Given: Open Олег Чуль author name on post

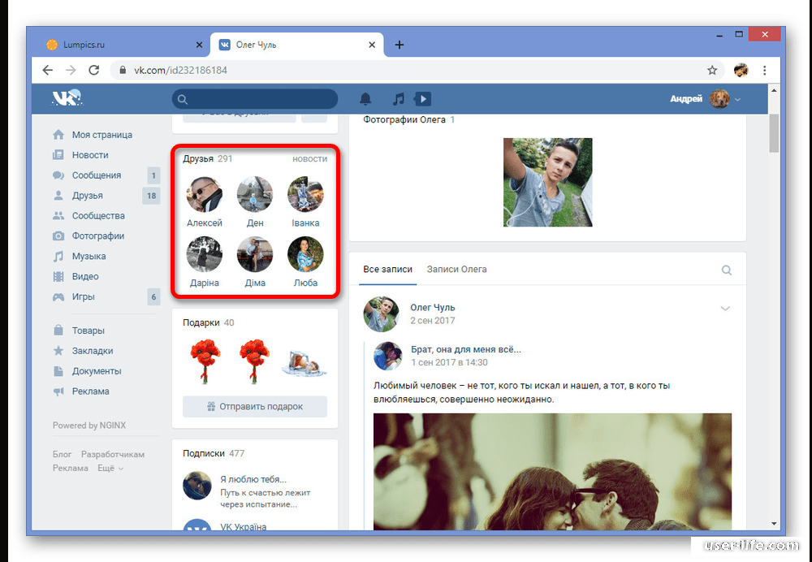Looking at the screenshot, I should click(x=433, y=308).
